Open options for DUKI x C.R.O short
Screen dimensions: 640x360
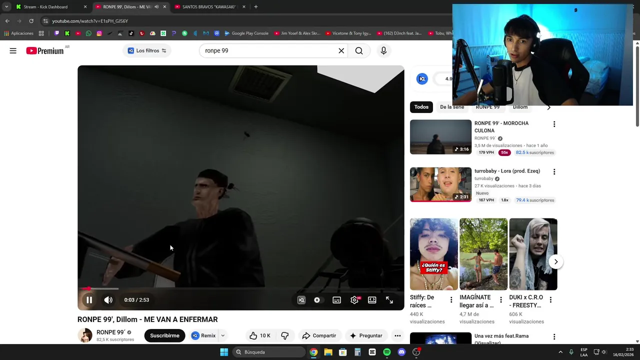point(550,300)
